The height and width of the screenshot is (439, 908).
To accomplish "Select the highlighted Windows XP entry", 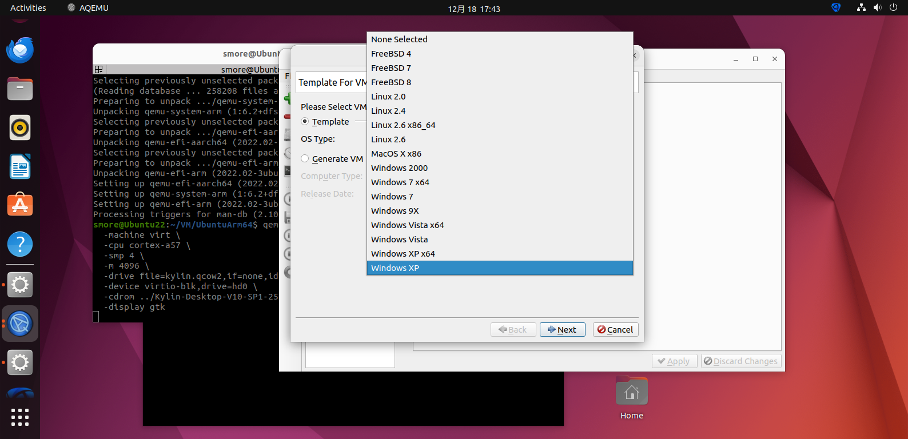I will click(x=500, y=268).
